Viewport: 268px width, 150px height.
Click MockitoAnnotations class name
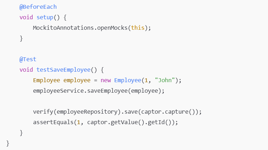click(63, 28)
